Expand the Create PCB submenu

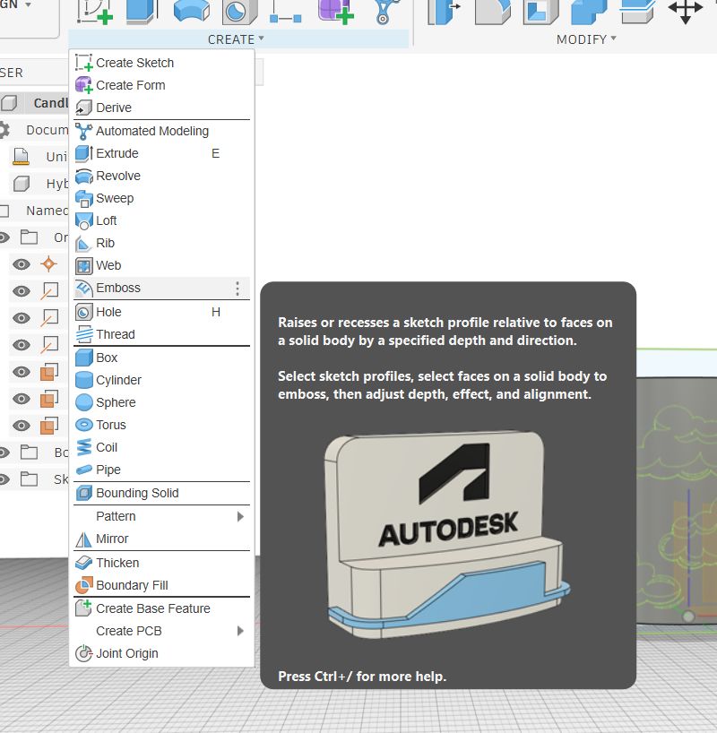(x=161, y=631)
